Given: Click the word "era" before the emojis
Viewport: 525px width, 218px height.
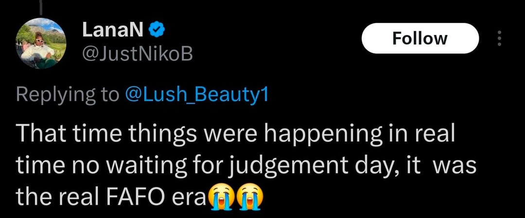Looking at the screenshot, I should tap(191, 197).
